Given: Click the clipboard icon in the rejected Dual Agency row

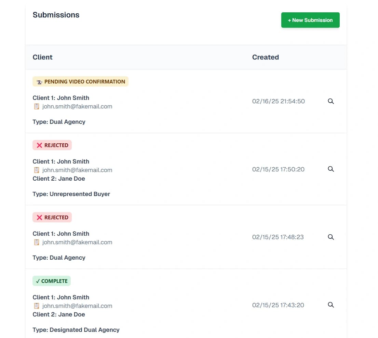Looking at the screenshot, I should [x=37, y=242].
